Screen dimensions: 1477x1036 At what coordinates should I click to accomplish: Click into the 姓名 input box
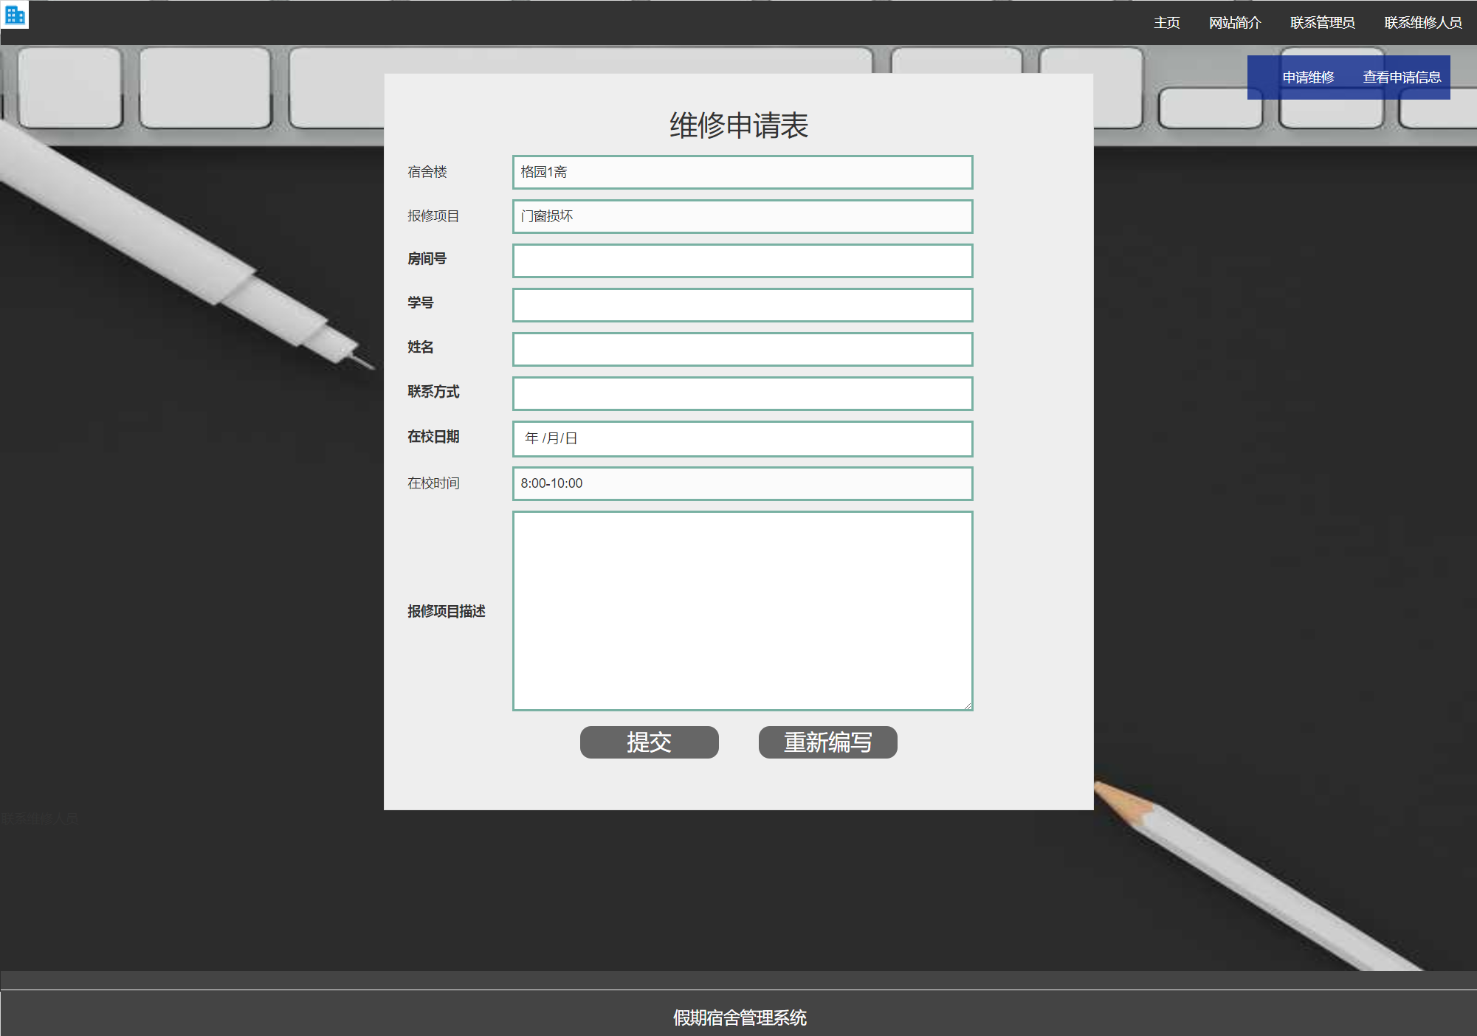coord(742,349)
